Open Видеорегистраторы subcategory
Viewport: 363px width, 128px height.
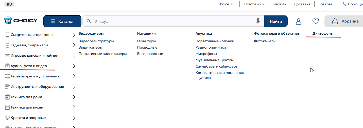point(96,41)
